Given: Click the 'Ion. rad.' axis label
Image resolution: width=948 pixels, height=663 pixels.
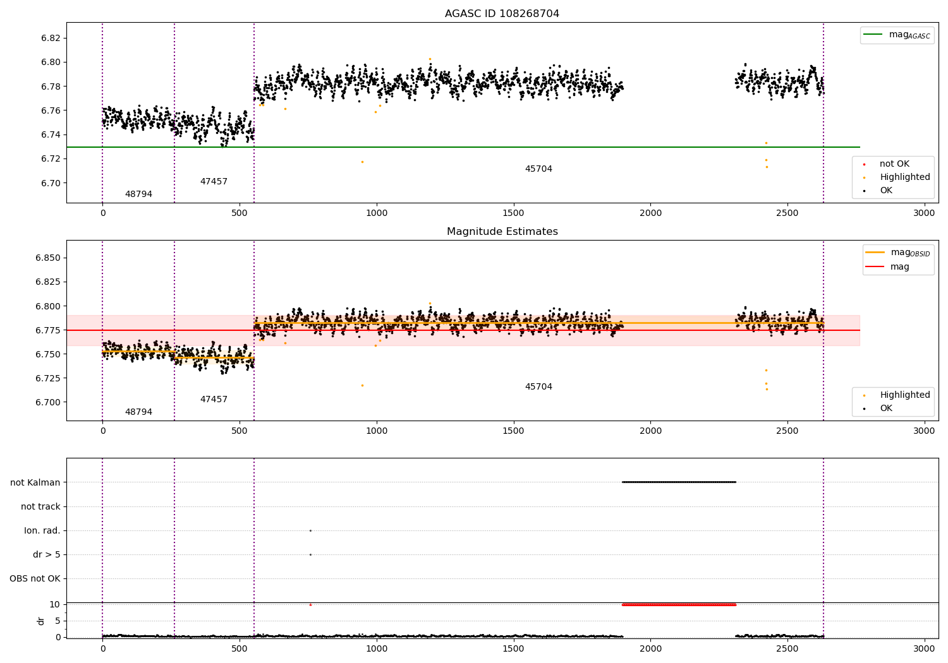Looking at the screenshot, I should (42, 530).
